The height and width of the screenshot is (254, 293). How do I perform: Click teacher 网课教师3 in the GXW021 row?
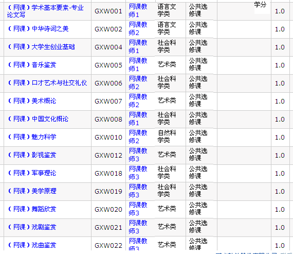point(138,227)
